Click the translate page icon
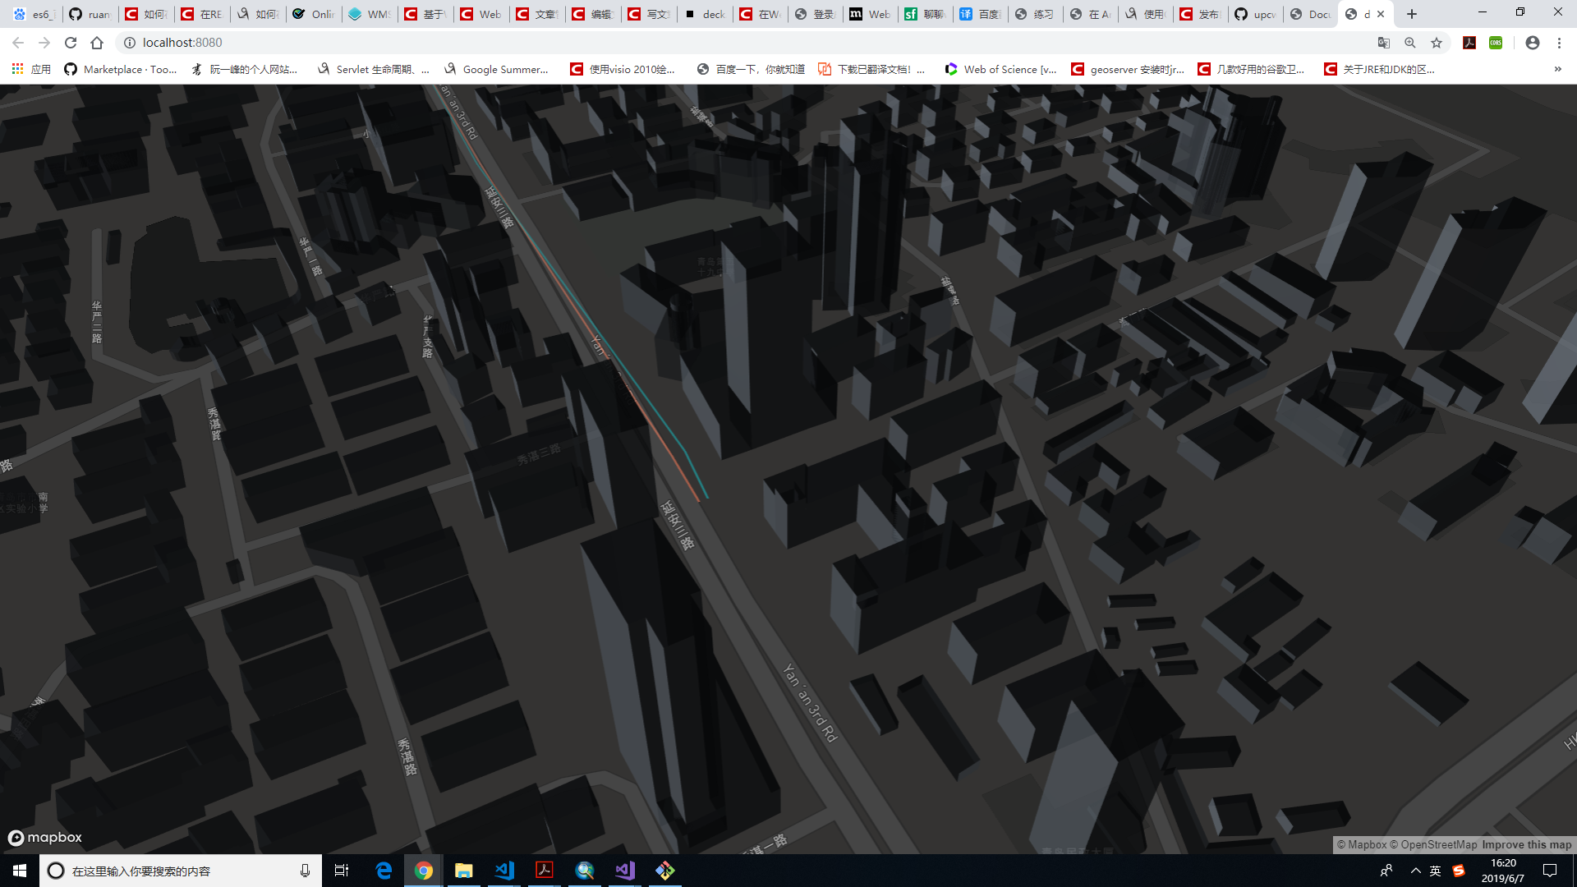This screenshot has height=887, width=1577. point(1384,43)
